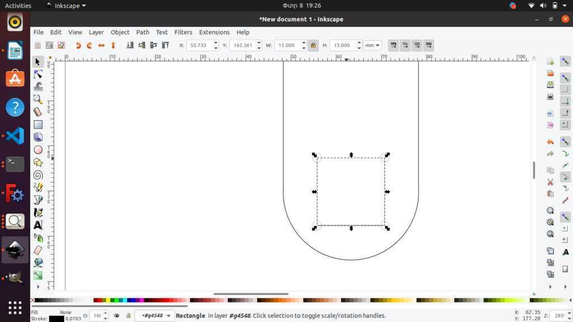This screenshot has width=573, height=322.
Task: Expand hidden snap bar items arrow
Action: pyautogui.click(x=565, y=287)
